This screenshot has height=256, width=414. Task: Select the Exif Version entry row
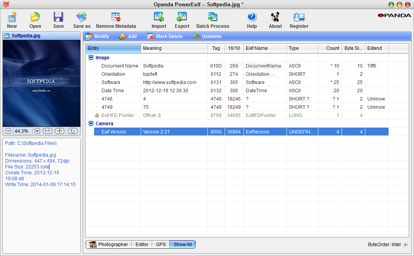241,132
